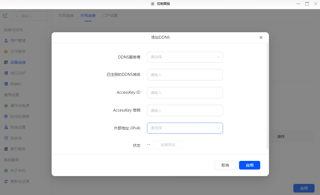Viewport: 320px width, 195px height.
Task: Maximize the 控制面板 window
Action: tap(307, 4)
